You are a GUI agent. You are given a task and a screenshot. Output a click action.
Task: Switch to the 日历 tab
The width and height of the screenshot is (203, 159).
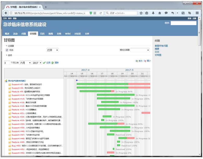point(42,34)
